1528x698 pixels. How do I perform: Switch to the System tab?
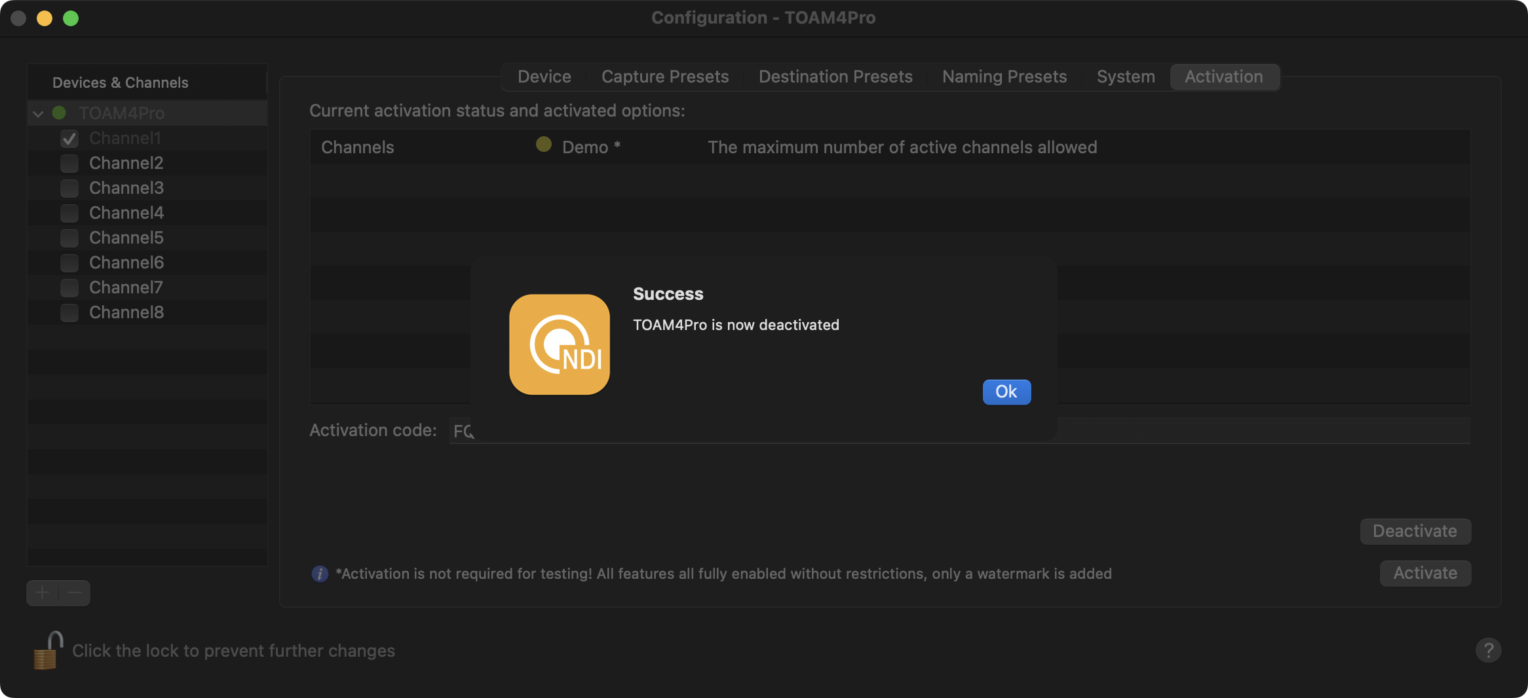coord(1126,77)
